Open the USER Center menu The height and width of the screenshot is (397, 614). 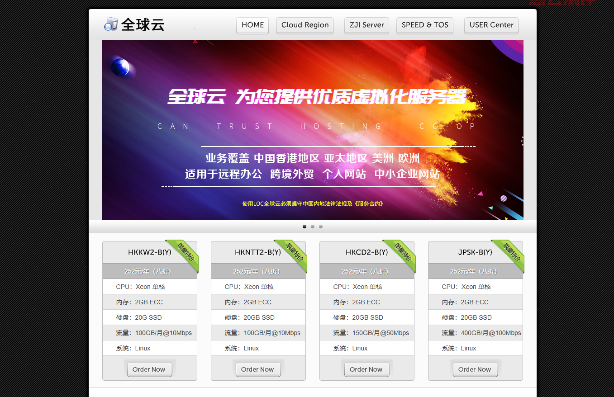[491, 25]
